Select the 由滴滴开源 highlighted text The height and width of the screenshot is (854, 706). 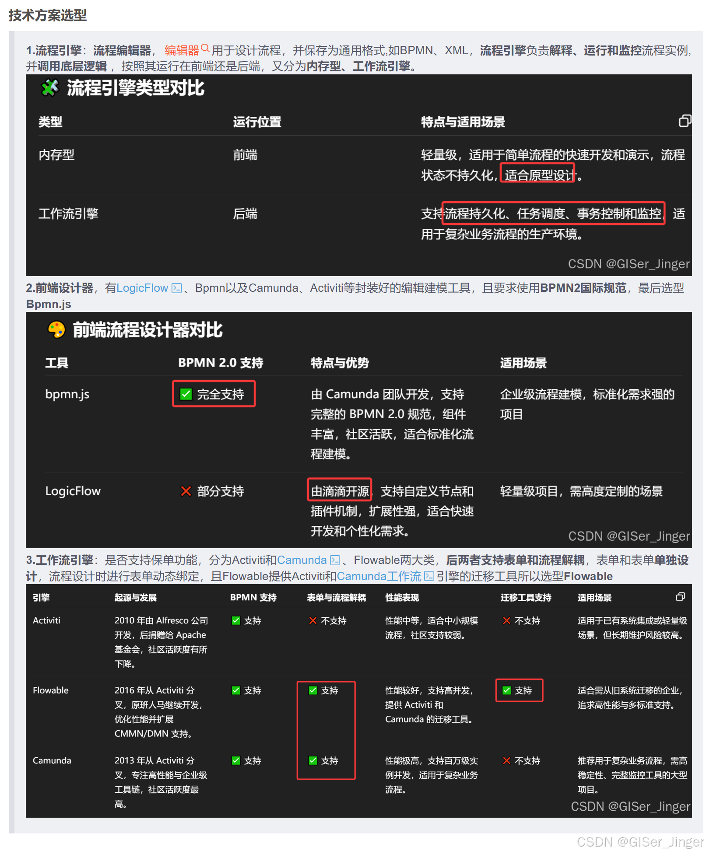340,491
